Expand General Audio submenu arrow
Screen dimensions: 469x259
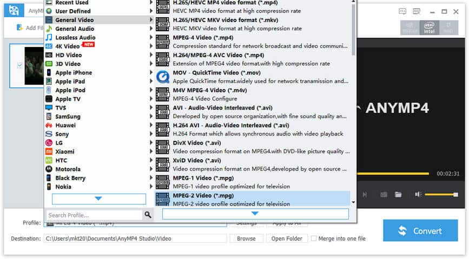click(151, 29)
